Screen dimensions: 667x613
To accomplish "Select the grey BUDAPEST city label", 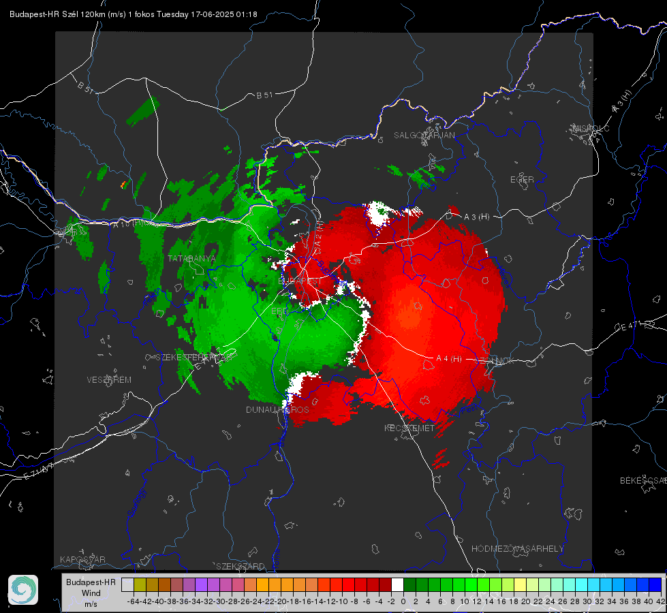I will pyautogui.click(x=300, y=281).
